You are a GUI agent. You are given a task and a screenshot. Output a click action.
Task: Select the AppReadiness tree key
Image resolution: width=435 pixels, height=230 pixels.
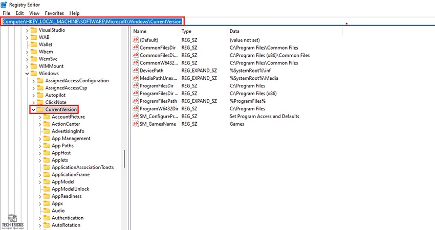pyautogui.click(x=67, y=196)
